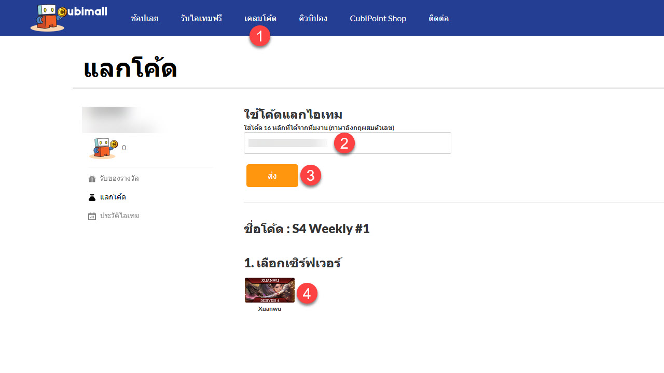Viewport: 664px width, 373px height.
Task: Focus the 16-digit code input field
Action: [348, 143]
